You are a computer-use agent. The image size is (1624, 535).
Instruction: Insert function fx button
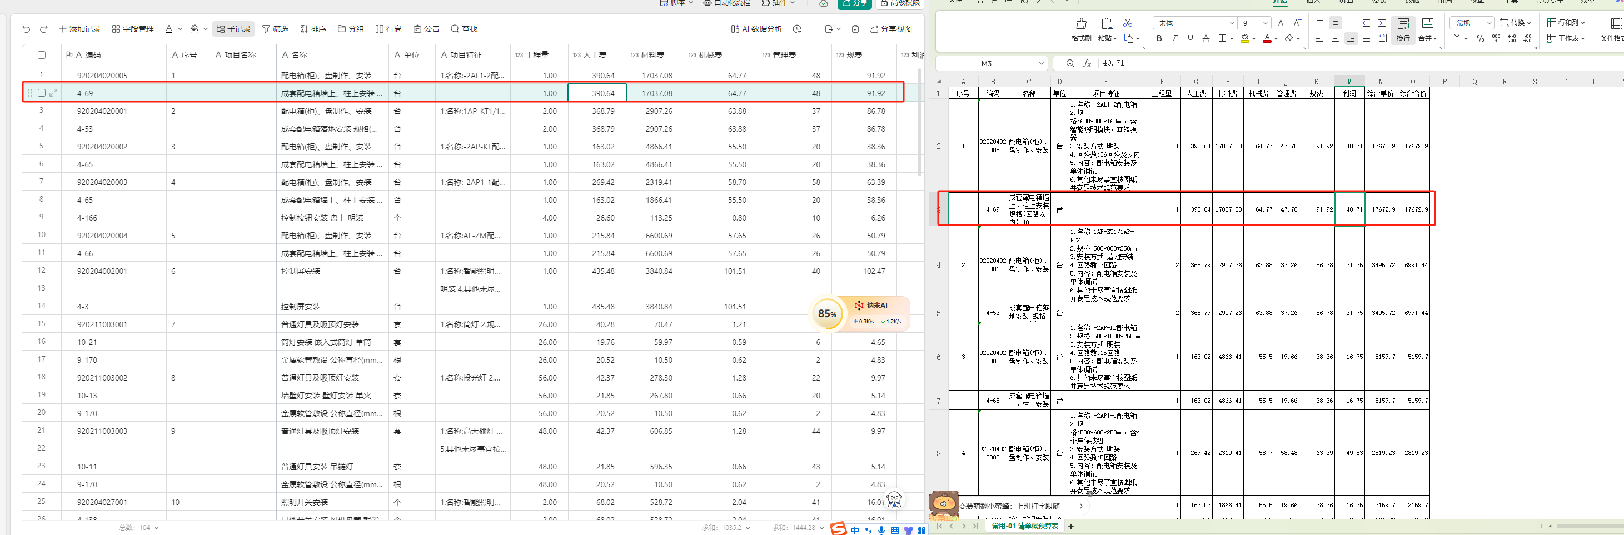click(x=1088, y=64)
